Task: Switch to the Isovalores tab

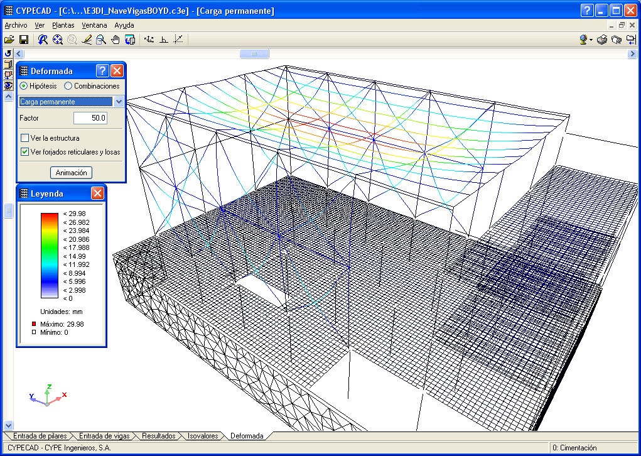Action: point(203,435)
